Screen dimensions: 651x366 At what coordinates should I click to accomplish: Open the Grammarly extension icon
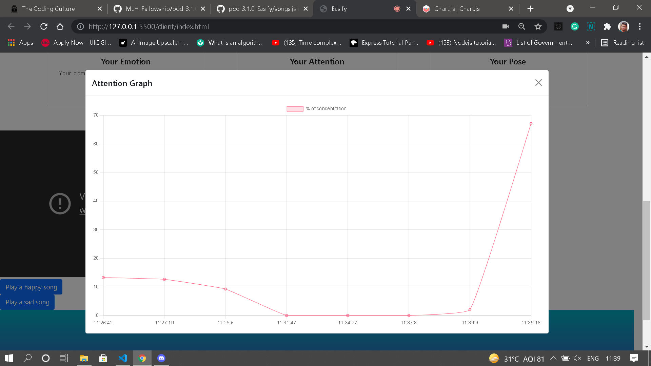pyautogui.click(x=574, y=26)
